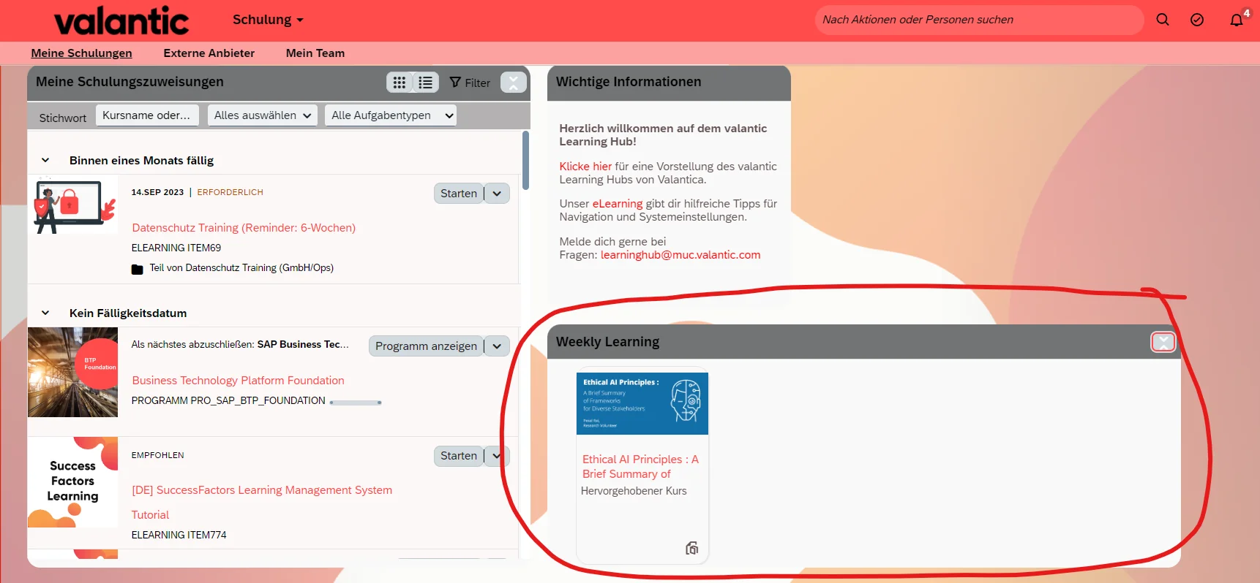This screenshot has width=1260, height=583.
Task: Click the ELEARNING ITEM774 text
Action: [x=179, y=536]
